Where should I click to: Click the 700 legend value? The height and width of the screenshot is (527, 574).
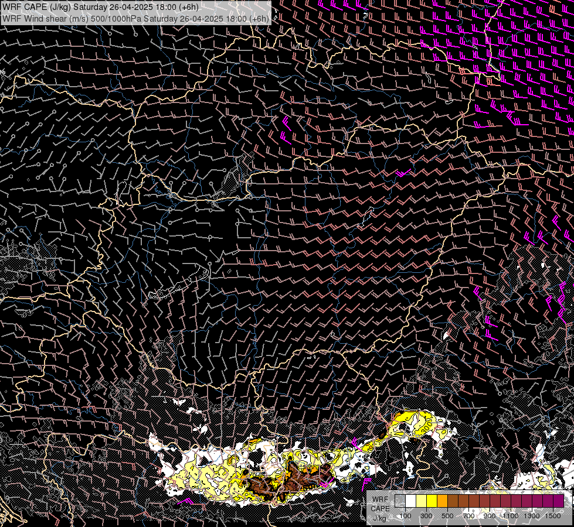(x=468, y=516)
